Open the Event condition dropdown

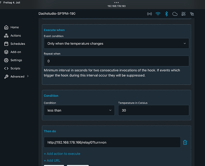pyautogui.click(x=116, y=43)
